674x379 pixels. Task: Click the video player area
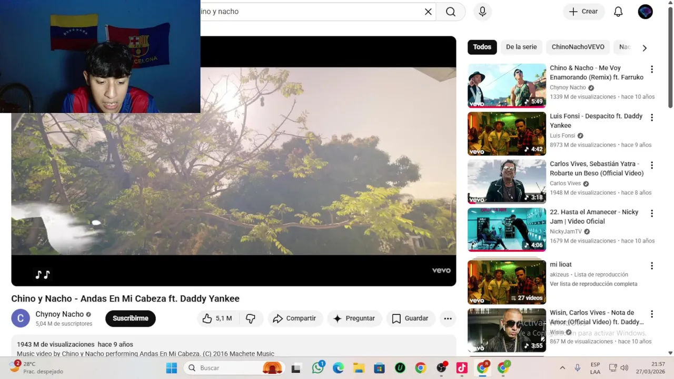click(234, 161)
